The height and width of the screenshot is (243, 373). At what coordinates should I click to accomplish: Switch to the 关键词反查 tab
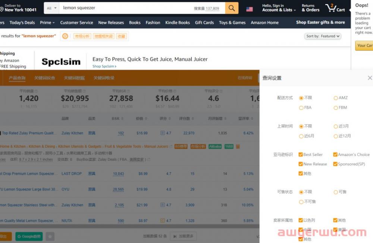pos(44,78)
